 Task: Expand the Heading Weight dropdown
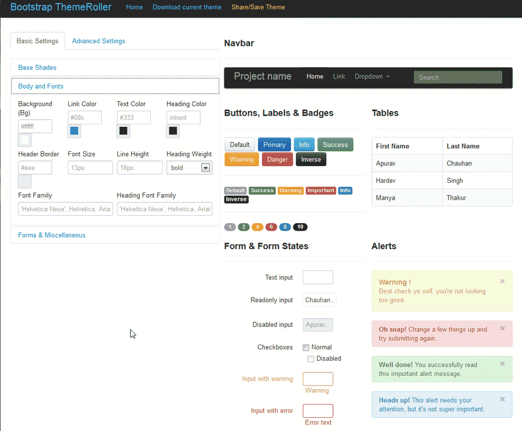(204, 168)
